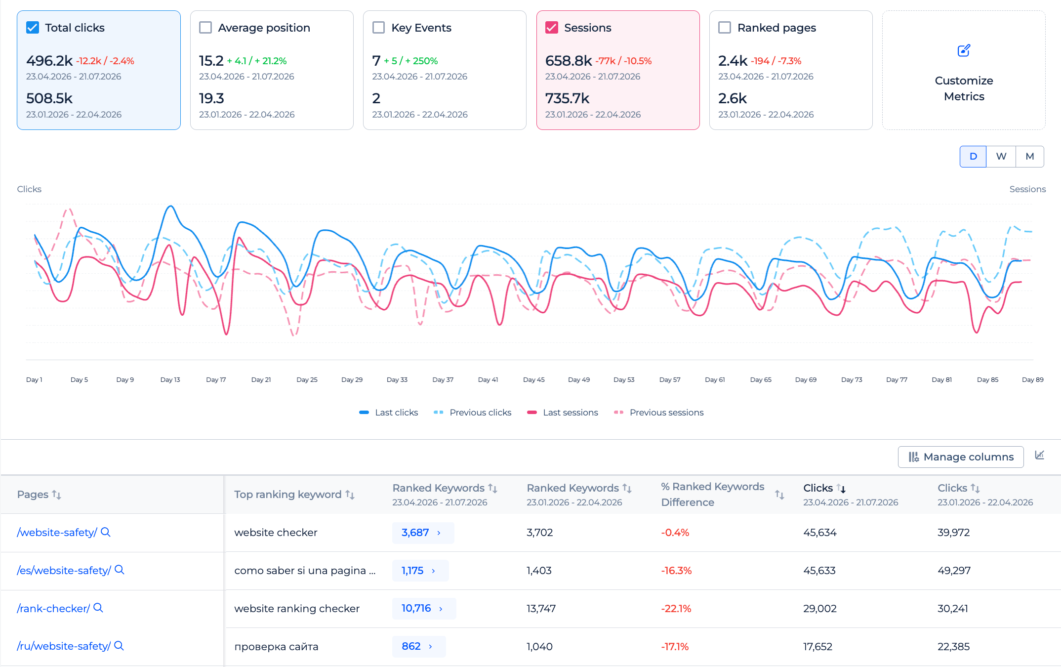
Task: Open the Manage columns button
Action: click(x=961, y=457)
